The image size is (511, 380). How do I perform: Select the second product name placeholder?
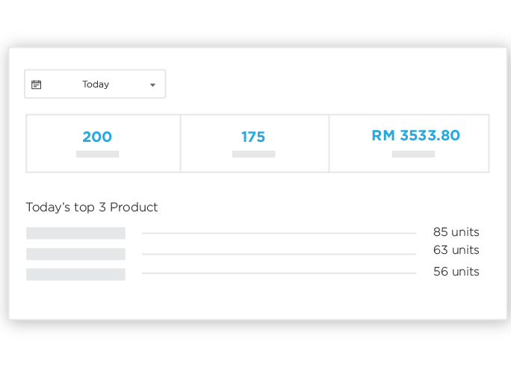(75, 254)
